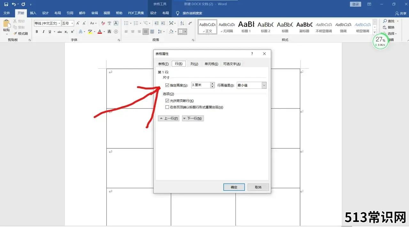
Task: Apply superscript formatting
Action: [x=73, y=32]
